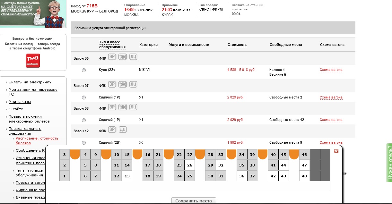Click the green Нужен отель side tab

tap(389, 162)
